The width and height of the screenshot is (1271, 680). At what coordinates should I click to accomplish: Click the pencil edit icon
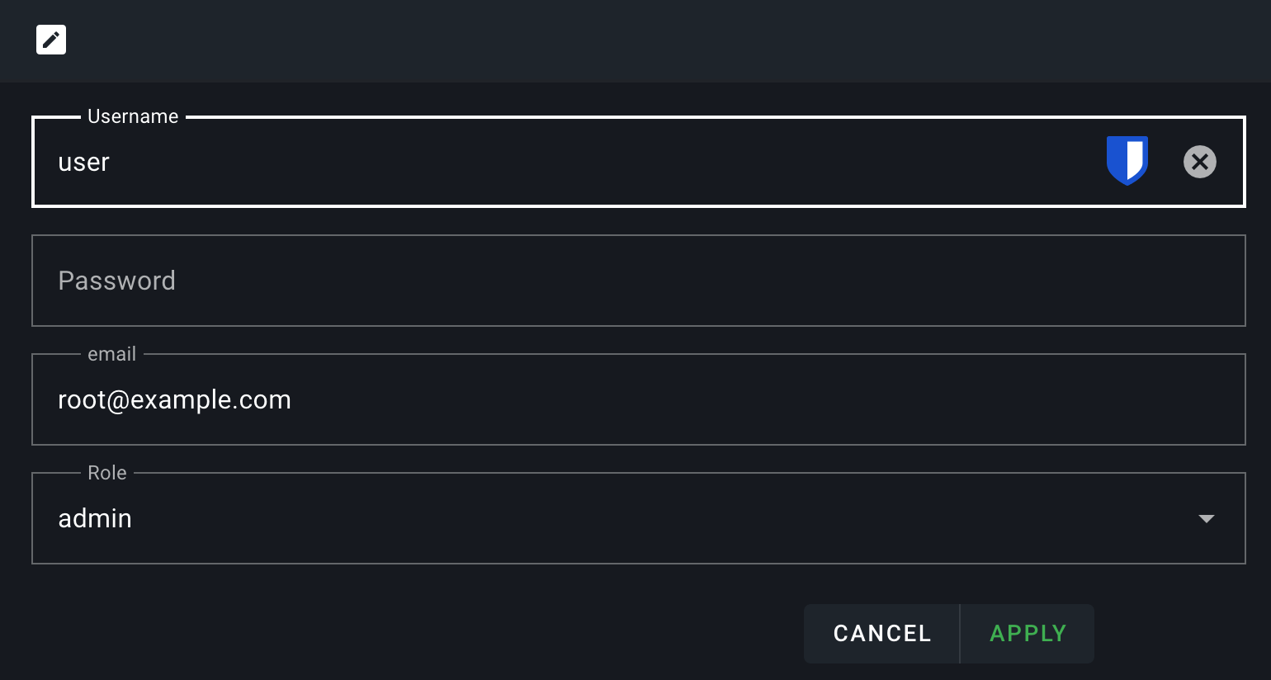[x=51, y=40]
